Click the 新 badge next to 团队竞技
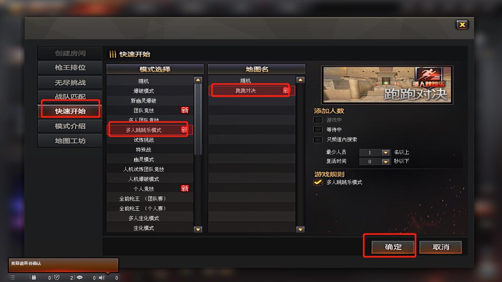This screenshot has width=502, height=282. coord(185,110)
